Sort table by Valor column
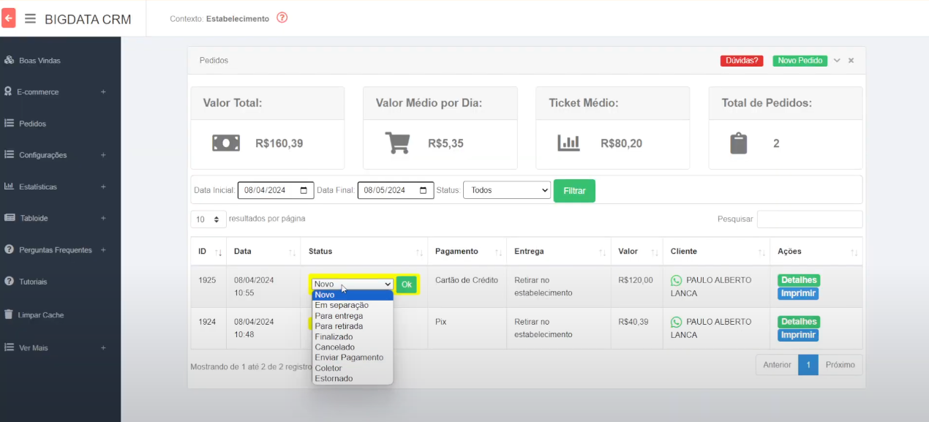This screenshot has width=929, height=422. [x=636, y=252]
